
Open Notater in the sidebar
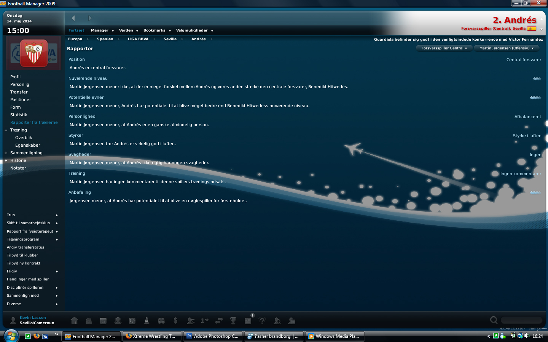click(x=18, y=168)
